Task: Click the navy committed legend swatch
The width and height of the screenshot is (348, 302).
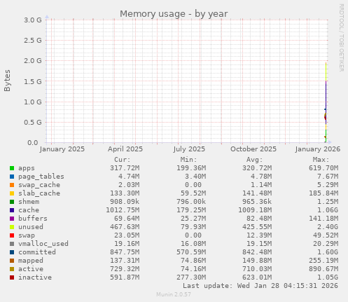Action: [12, 252]
